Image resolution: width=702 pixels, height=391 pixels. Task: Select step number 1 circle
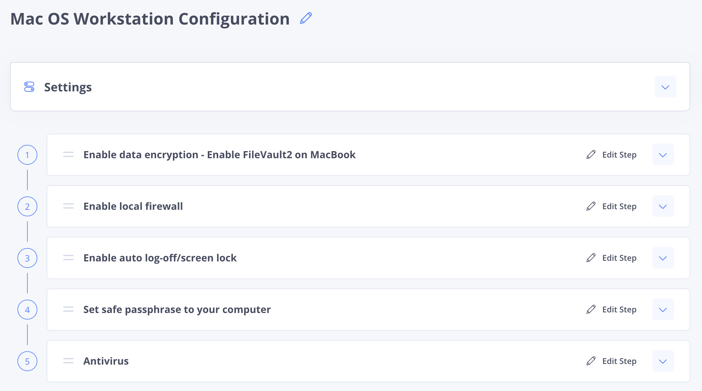pyautogui.click(x=27, y=155)
